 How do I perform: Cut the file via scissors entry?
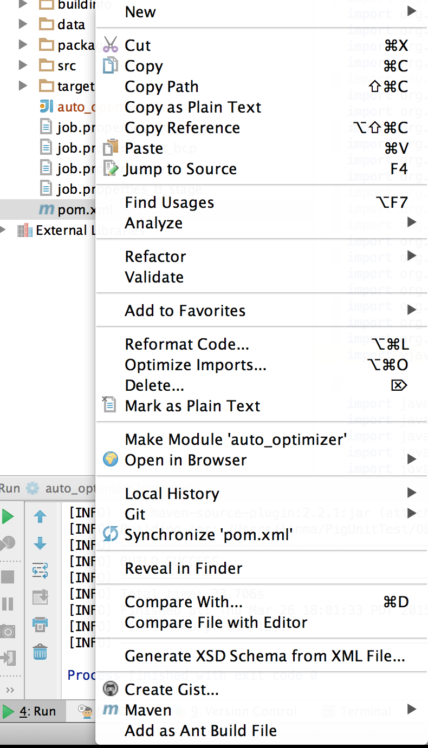[x=261, y=45]
